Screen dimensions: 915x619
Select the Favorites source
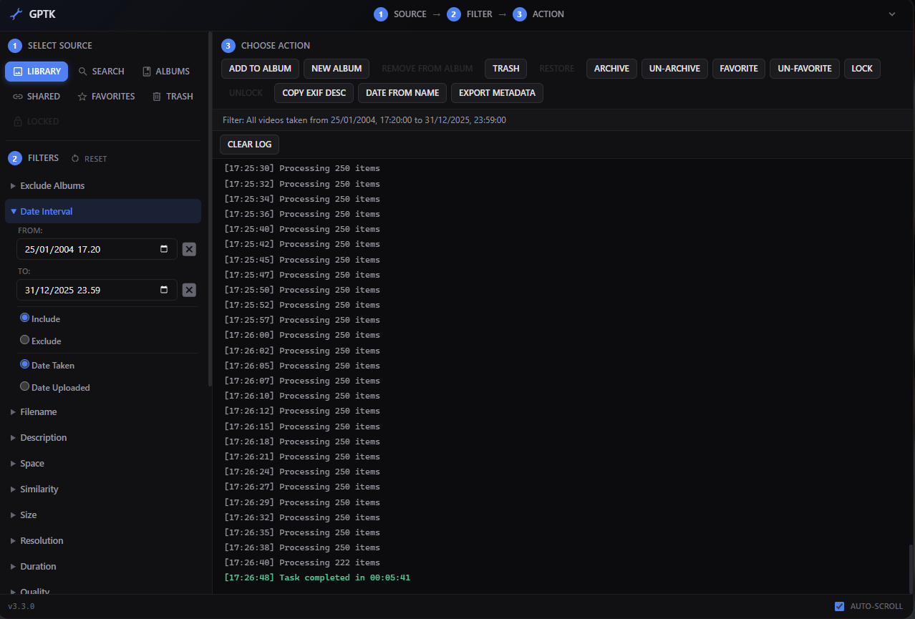(x=106, y=97)
